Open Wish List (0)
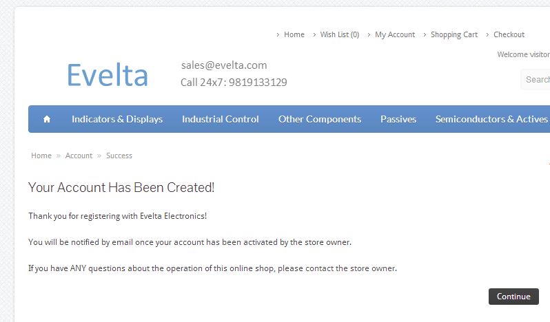The height and width of the screenshot is (322, 550). click(x=340, y=34)
